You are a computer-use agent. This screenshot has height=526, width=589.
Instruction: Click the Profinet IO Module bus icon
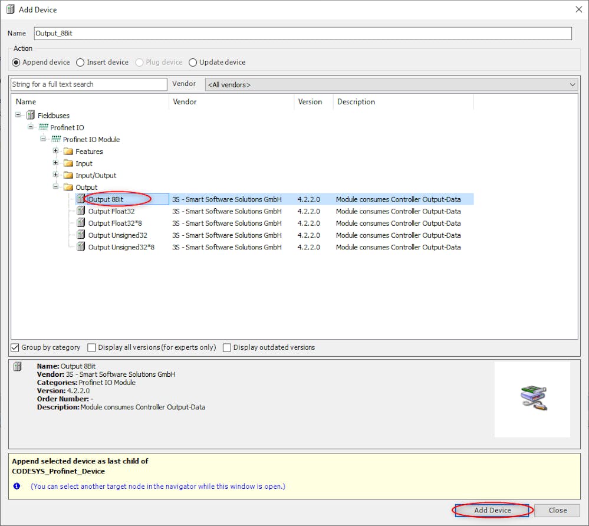pos(56,139)
